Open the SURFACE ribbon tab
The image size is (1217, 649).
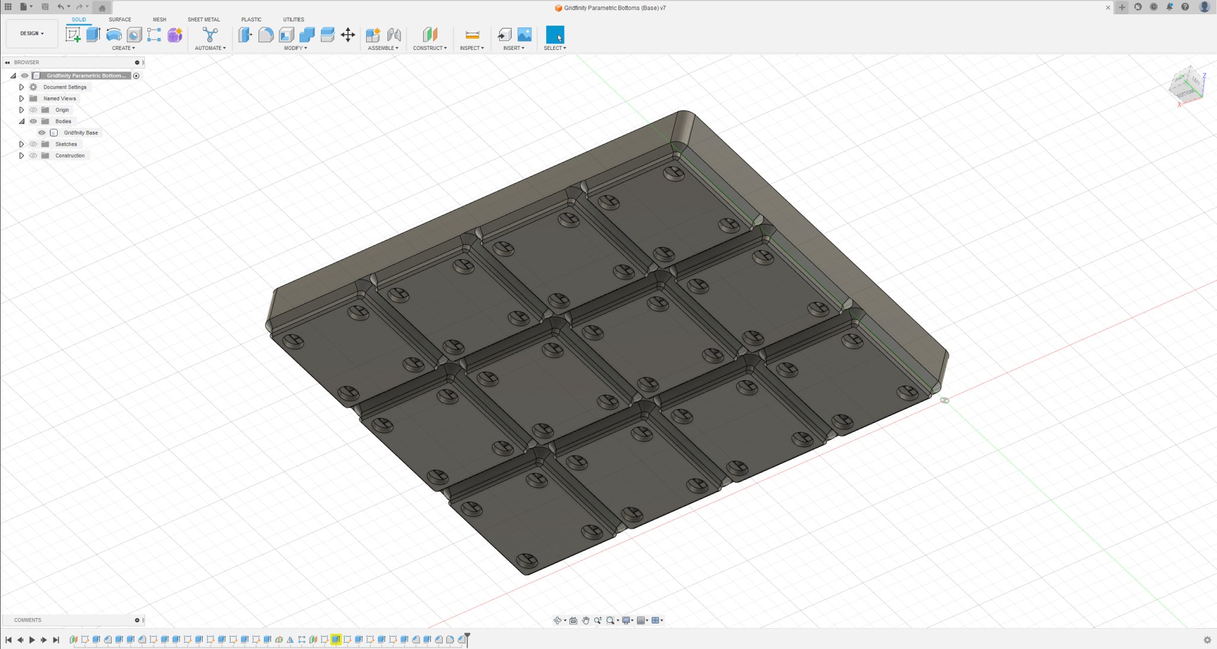(x=120, y=19)
